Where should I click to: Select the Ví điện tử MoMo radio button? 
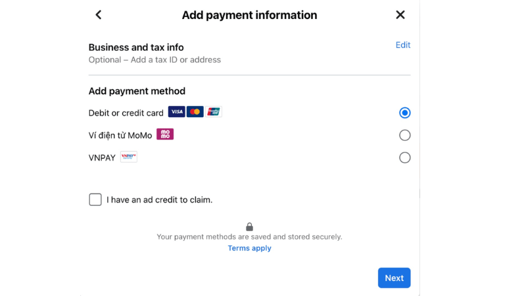point(404,135)
